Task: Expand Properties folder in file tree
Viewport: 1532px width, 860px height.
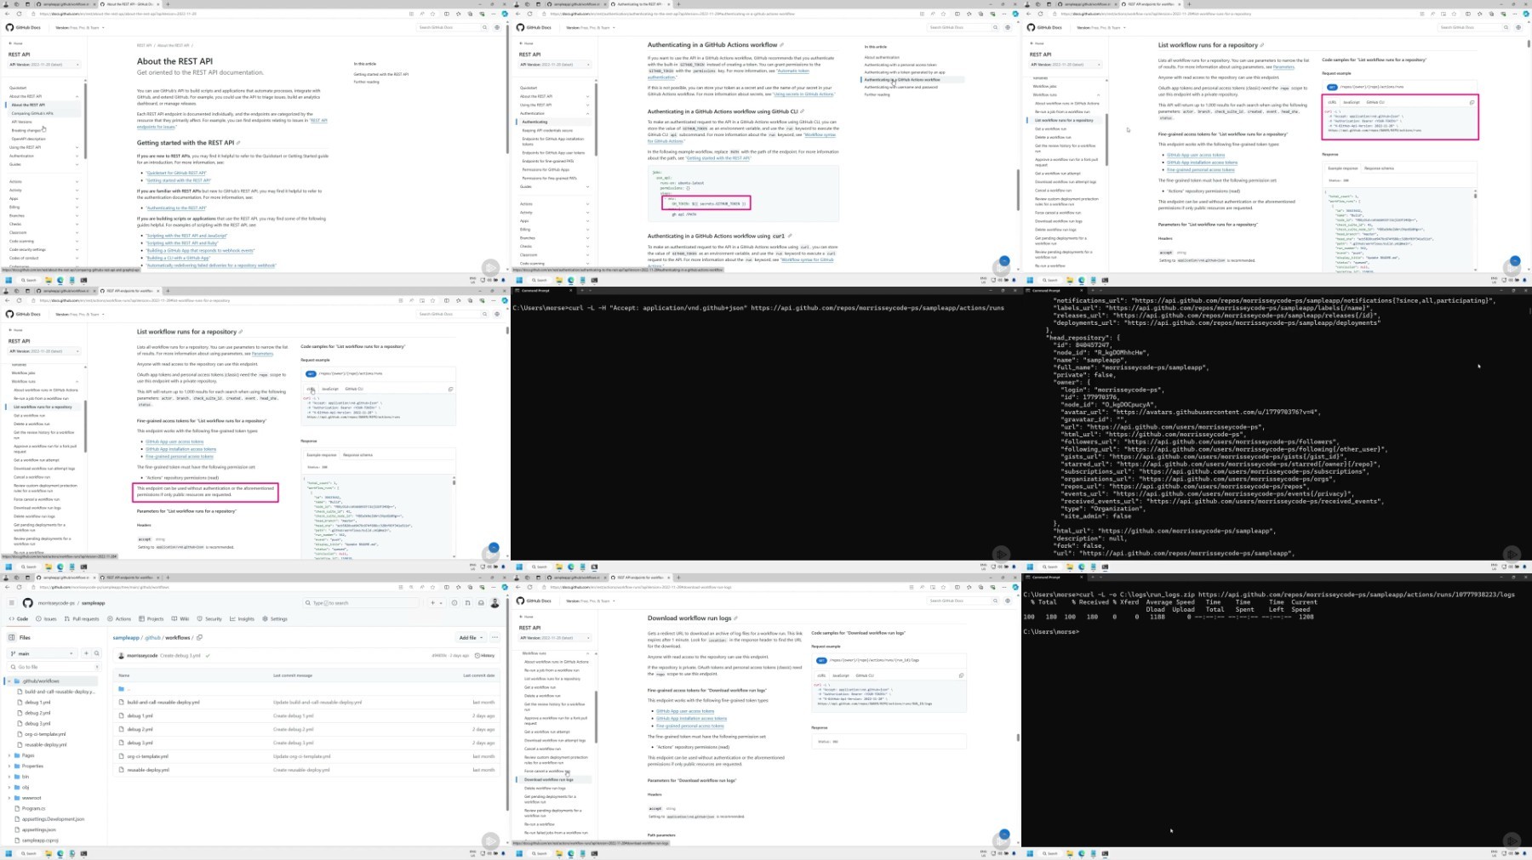Action: (9, 766)
